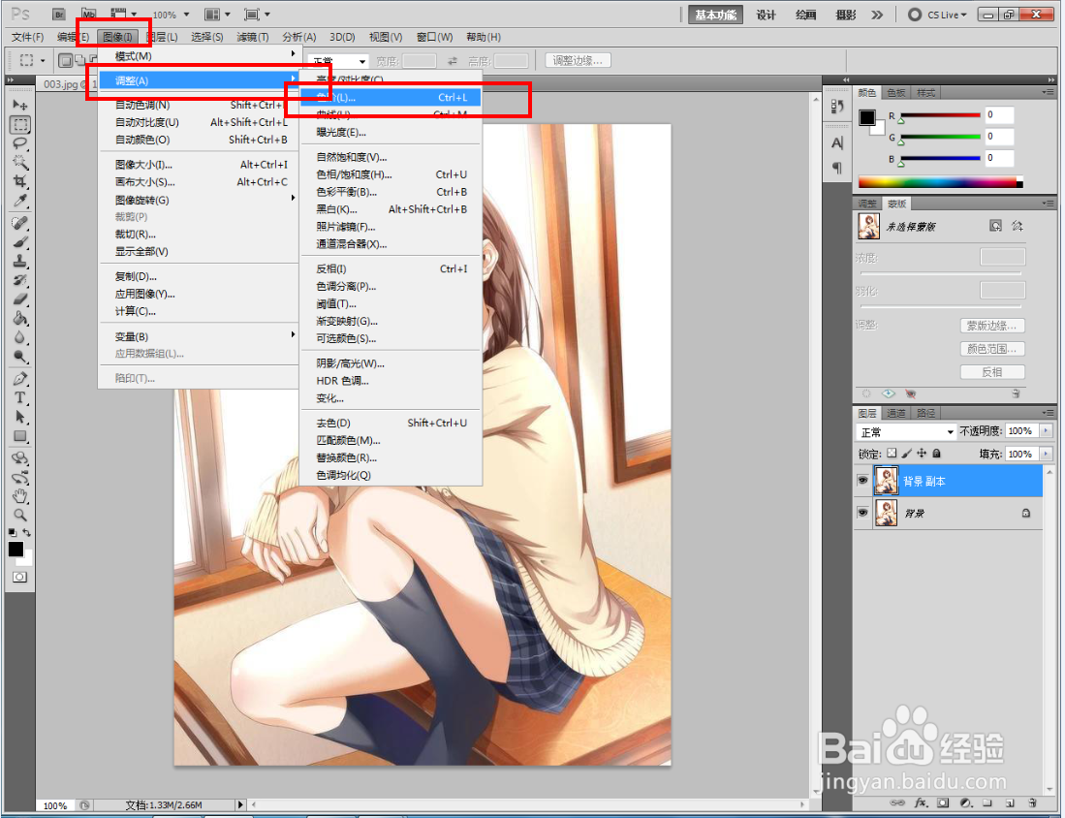Image resolution: width=1065 pixels, height=818 pixels.
Task: Select the Path Selection tool
Action: click(20, 417)
